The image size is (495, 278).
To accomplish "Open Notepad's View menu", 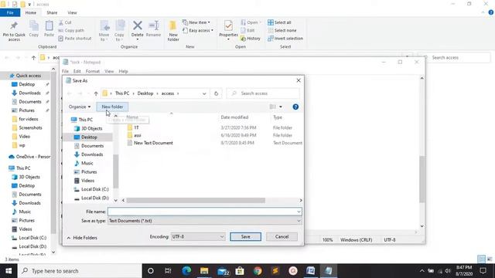I will click(x=109, y=72).
